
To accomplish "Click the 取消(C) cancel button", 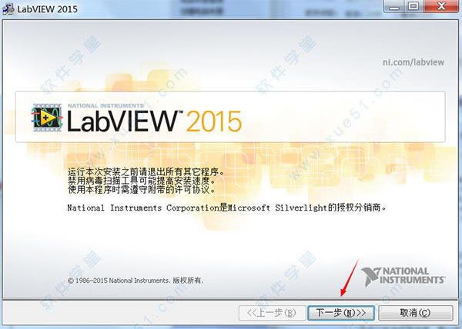I will coord(416,313).
